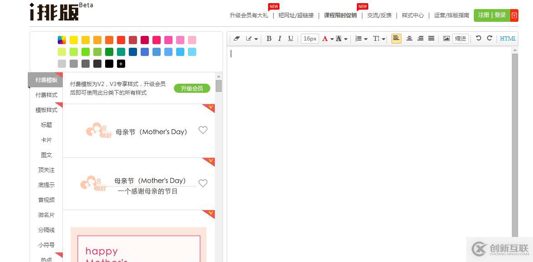Open the 音视频 style category
The width and height of the screenshot is (533, 262).
(46, 200)
